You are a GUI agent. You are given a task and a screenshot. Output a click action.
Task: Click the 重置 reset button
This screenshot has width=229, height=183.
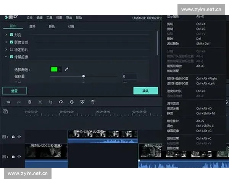[x=15, y=91]
